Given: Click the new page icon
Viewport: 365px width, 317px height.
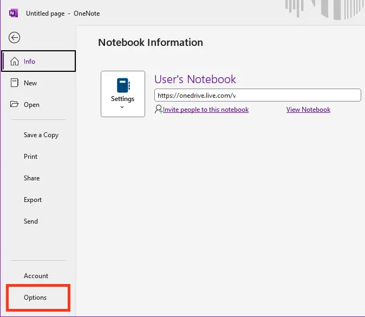Looking at the screenshot, I should [15, 83].
